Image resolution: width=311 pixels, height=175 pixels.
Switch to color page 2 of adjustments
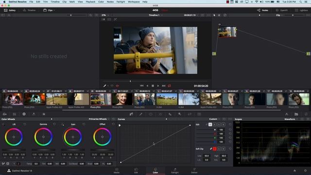click(x=18, y=164)
